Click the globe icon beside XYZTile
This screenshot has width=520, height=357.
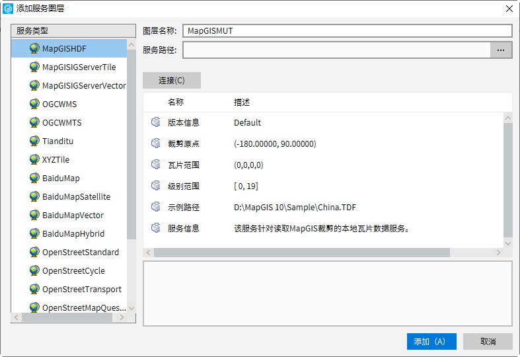(34, 159)
